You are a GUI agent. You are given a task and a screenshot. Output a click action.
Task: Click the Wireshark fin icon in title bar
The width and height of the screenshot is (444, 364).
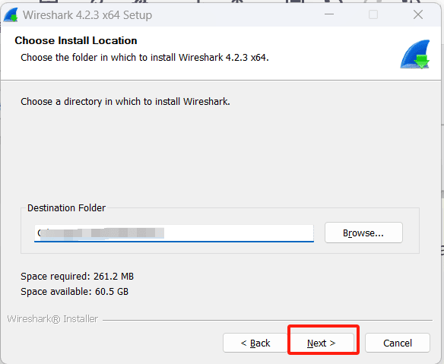pos(11,14)
